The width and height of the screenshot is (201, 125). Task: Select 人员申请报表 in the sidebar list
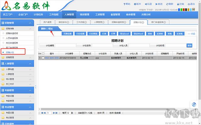point(12,38)
